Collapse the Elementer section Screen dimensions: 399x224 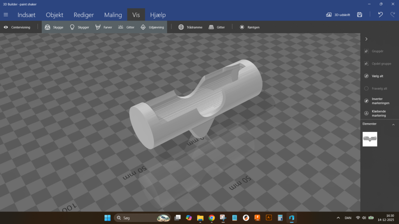[393, 124]
